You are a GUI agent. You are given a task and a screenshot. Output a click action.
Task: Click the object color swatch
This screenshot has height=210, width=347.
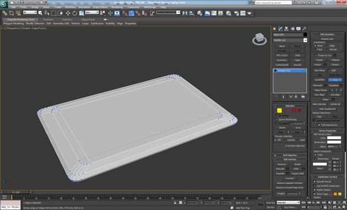(x=305, y=35)
